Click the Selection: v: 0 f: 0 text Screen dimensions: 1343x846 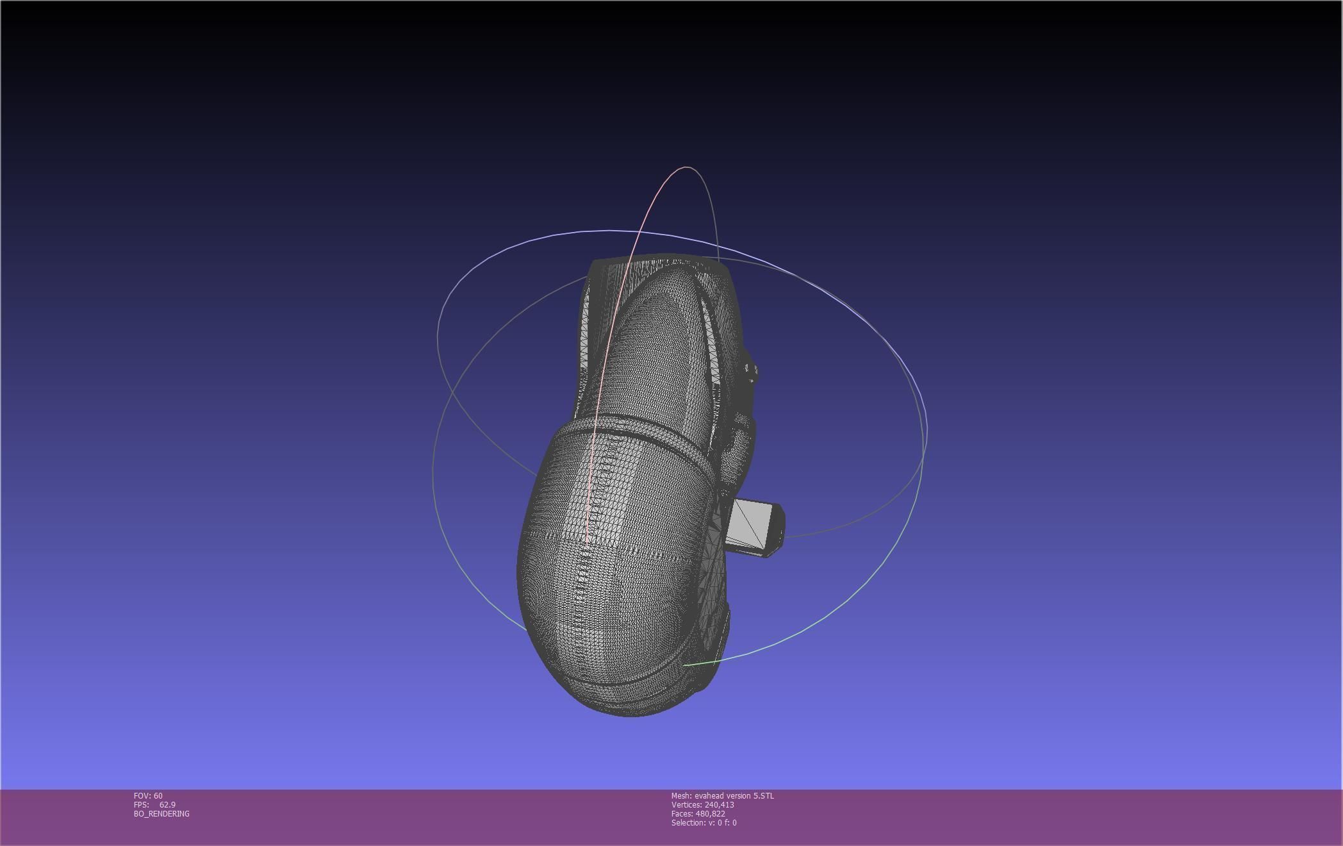[704, 822]
